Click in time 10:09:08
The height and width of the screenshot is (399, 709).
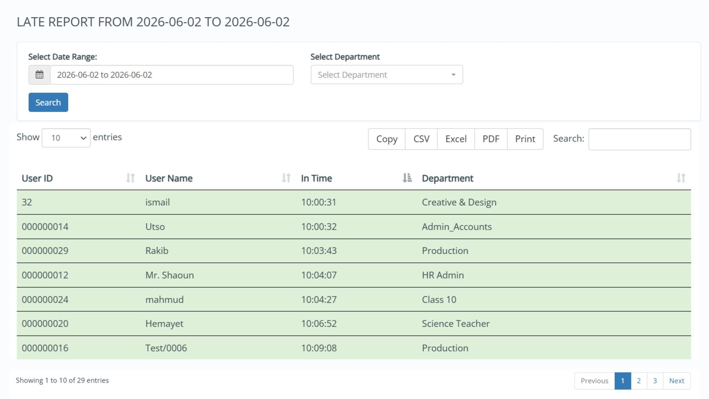[x=319, y=348]
